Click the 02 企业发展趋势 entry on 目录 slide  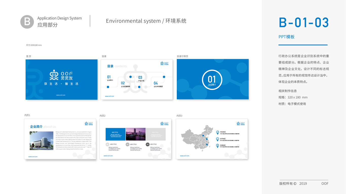pos(125,84)
